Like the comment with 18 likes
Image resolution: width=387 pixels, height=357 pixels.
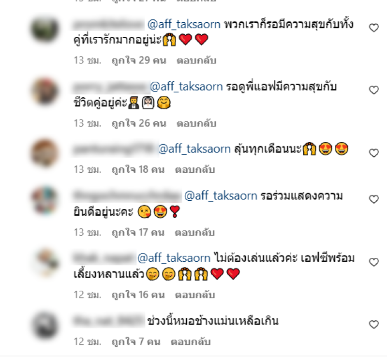pos(373,153)
